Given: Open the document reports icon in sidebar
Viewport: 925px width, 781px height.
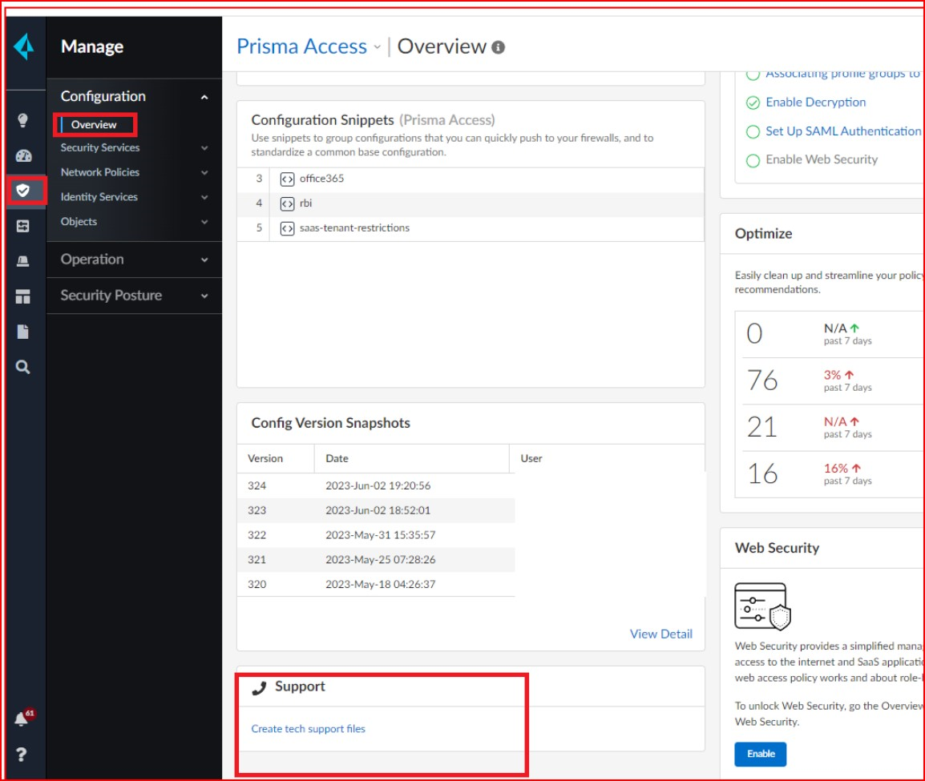Looking at the screenshot, I should 22,332.
